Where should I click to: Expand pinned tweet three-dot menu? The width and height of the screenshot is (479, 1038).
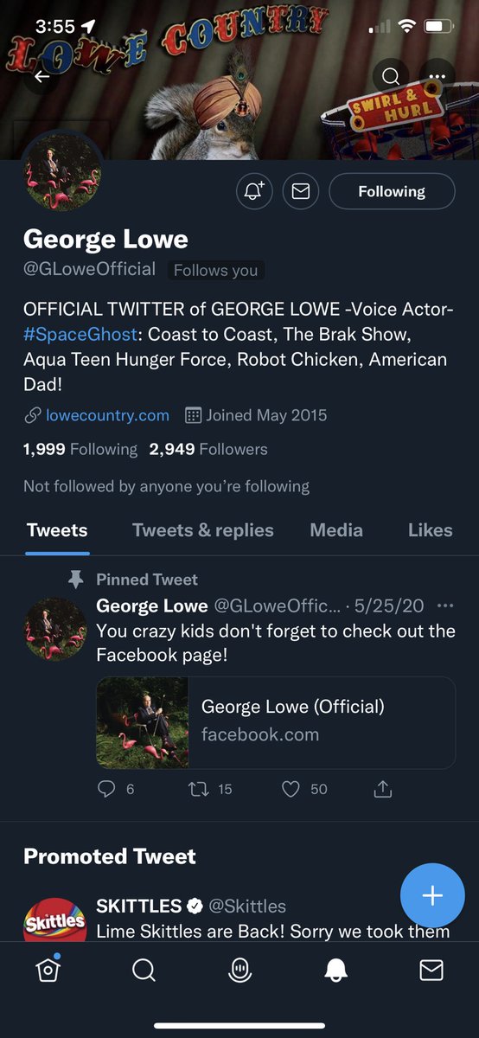445,605
